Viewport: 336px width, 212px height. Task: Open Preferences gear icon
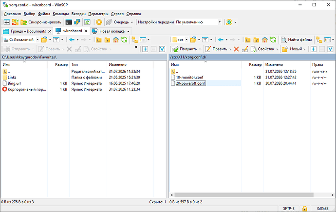coord(99,22)
